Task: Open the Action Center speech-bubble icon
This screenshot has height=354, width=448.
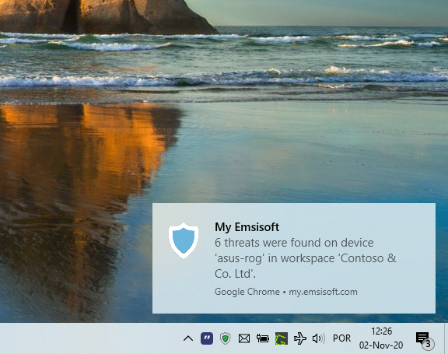Action: [422, 338]
